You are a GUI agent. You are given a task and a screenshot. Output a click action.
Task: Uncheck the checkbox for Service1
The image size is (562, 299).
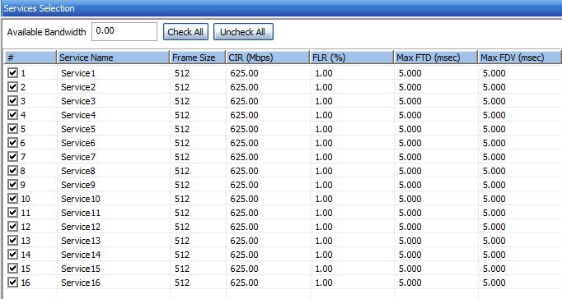(x=12, y=73)
